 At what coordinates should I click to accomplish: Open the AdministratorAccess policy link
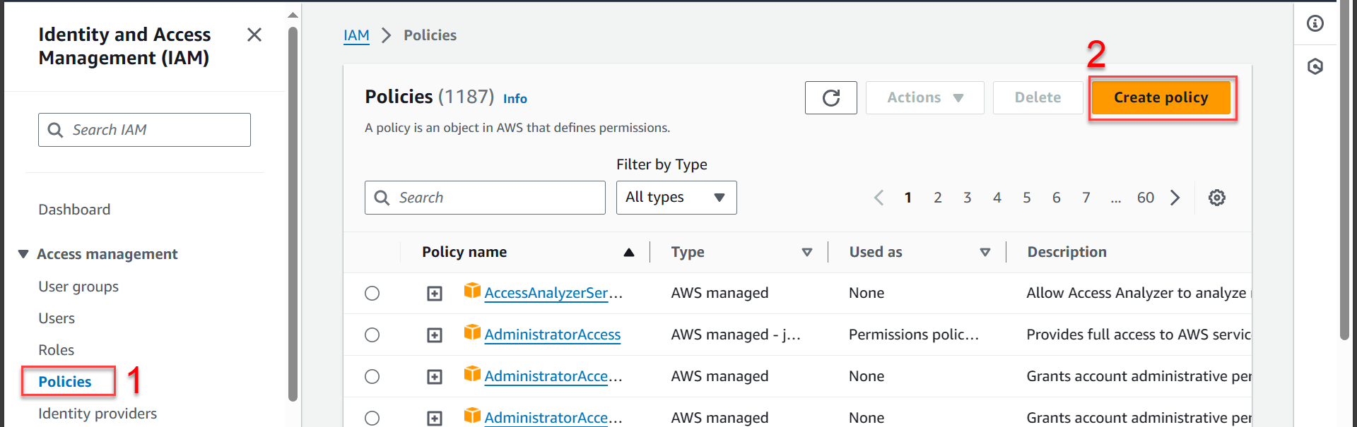(x=552, y=335)
